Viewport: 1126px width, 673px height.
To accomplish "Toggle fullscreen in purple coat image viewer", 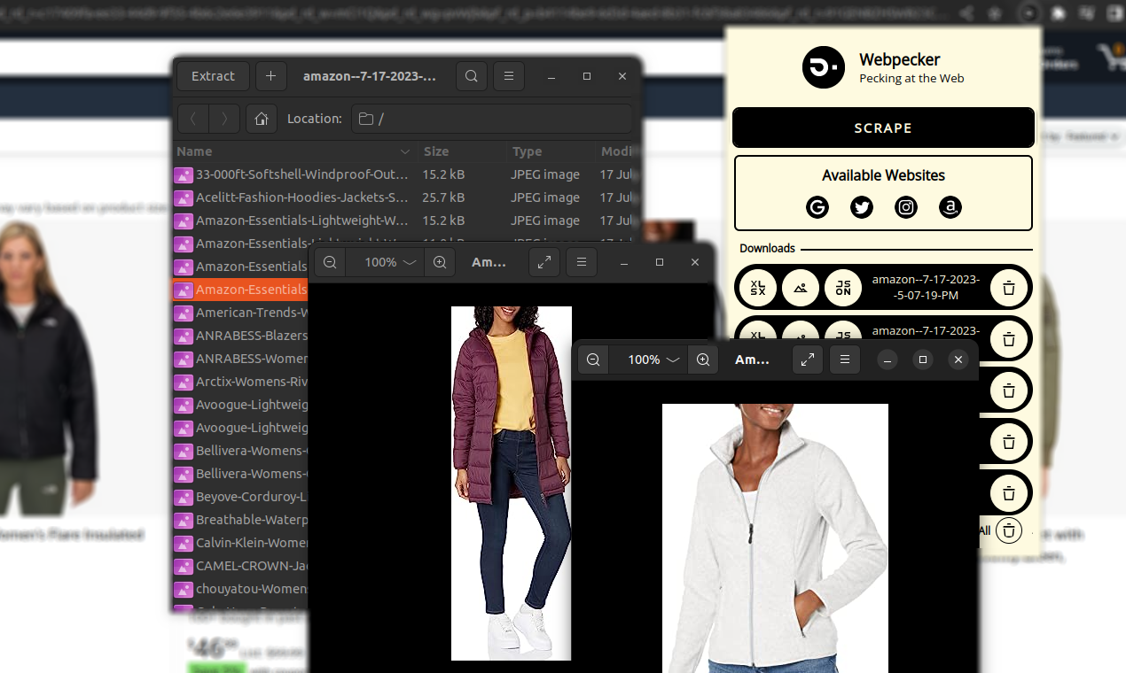I will click(544, 262).
